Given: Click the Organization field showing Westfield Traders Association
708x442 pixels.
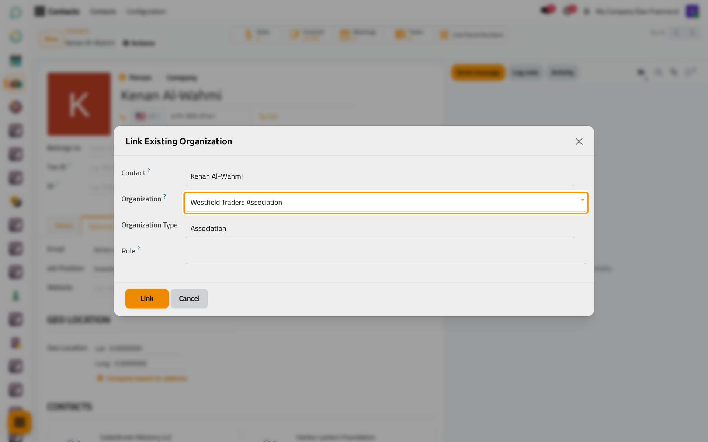Looking at the screenshot, I should tap(385, 202).
